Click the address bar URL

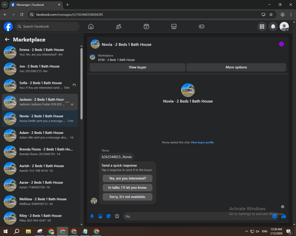(69, 15)
